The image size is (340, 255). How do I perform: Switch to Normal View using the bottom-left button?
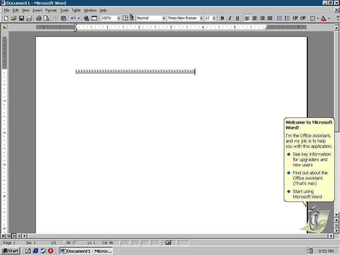click(3, 236)
